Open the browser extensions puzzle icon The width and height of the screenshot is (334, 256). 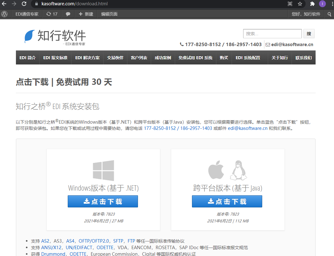coord(312,4)
